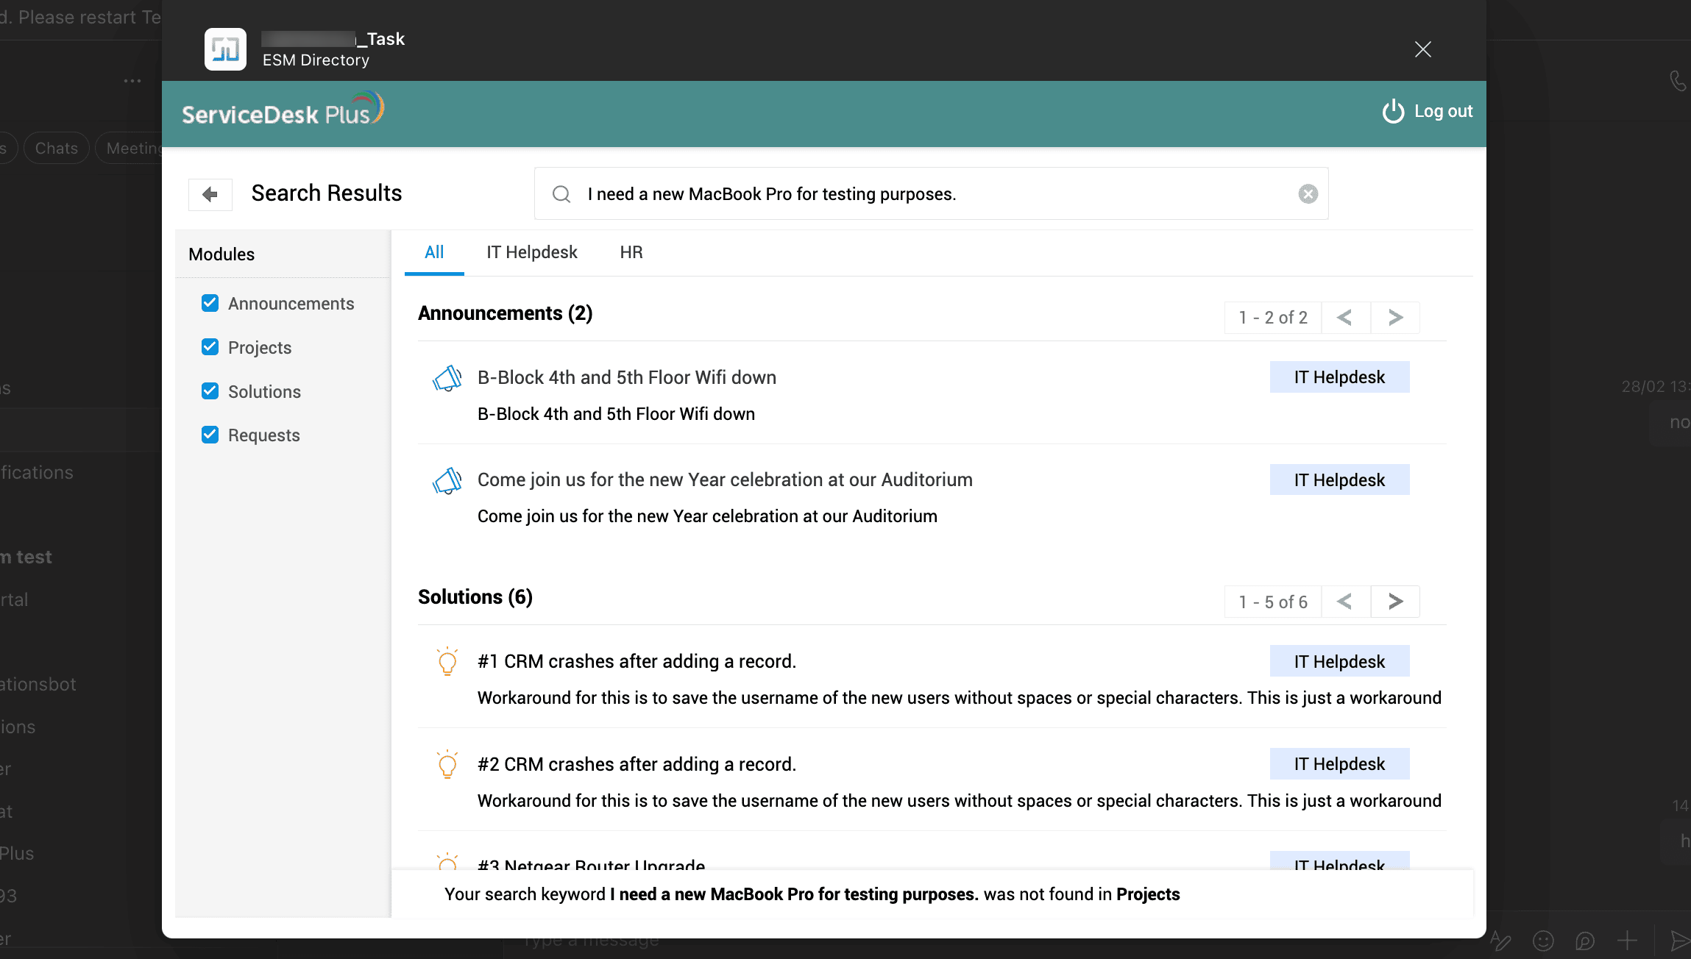The image size is (1691, 959).
Task: Clear the search field with the X icon
Action: (x=1308, y=194)
